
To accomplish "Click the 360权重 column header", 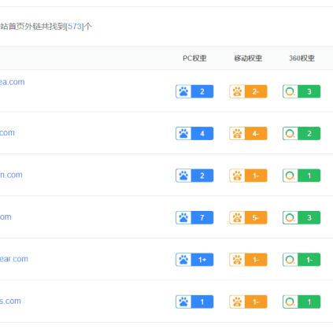I will pos(302,58).
